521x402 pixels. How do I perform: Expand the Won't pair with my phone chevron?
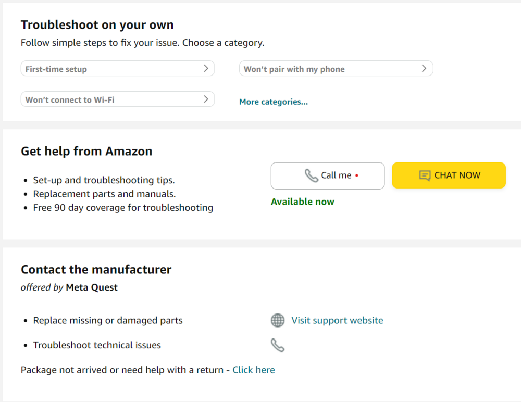pos(424,68)
